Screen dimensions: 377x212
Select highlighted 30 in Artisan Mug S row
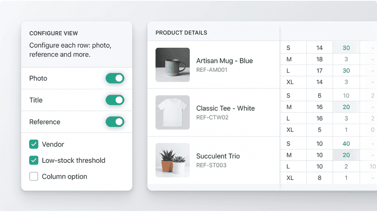click(x=346, y=48)
